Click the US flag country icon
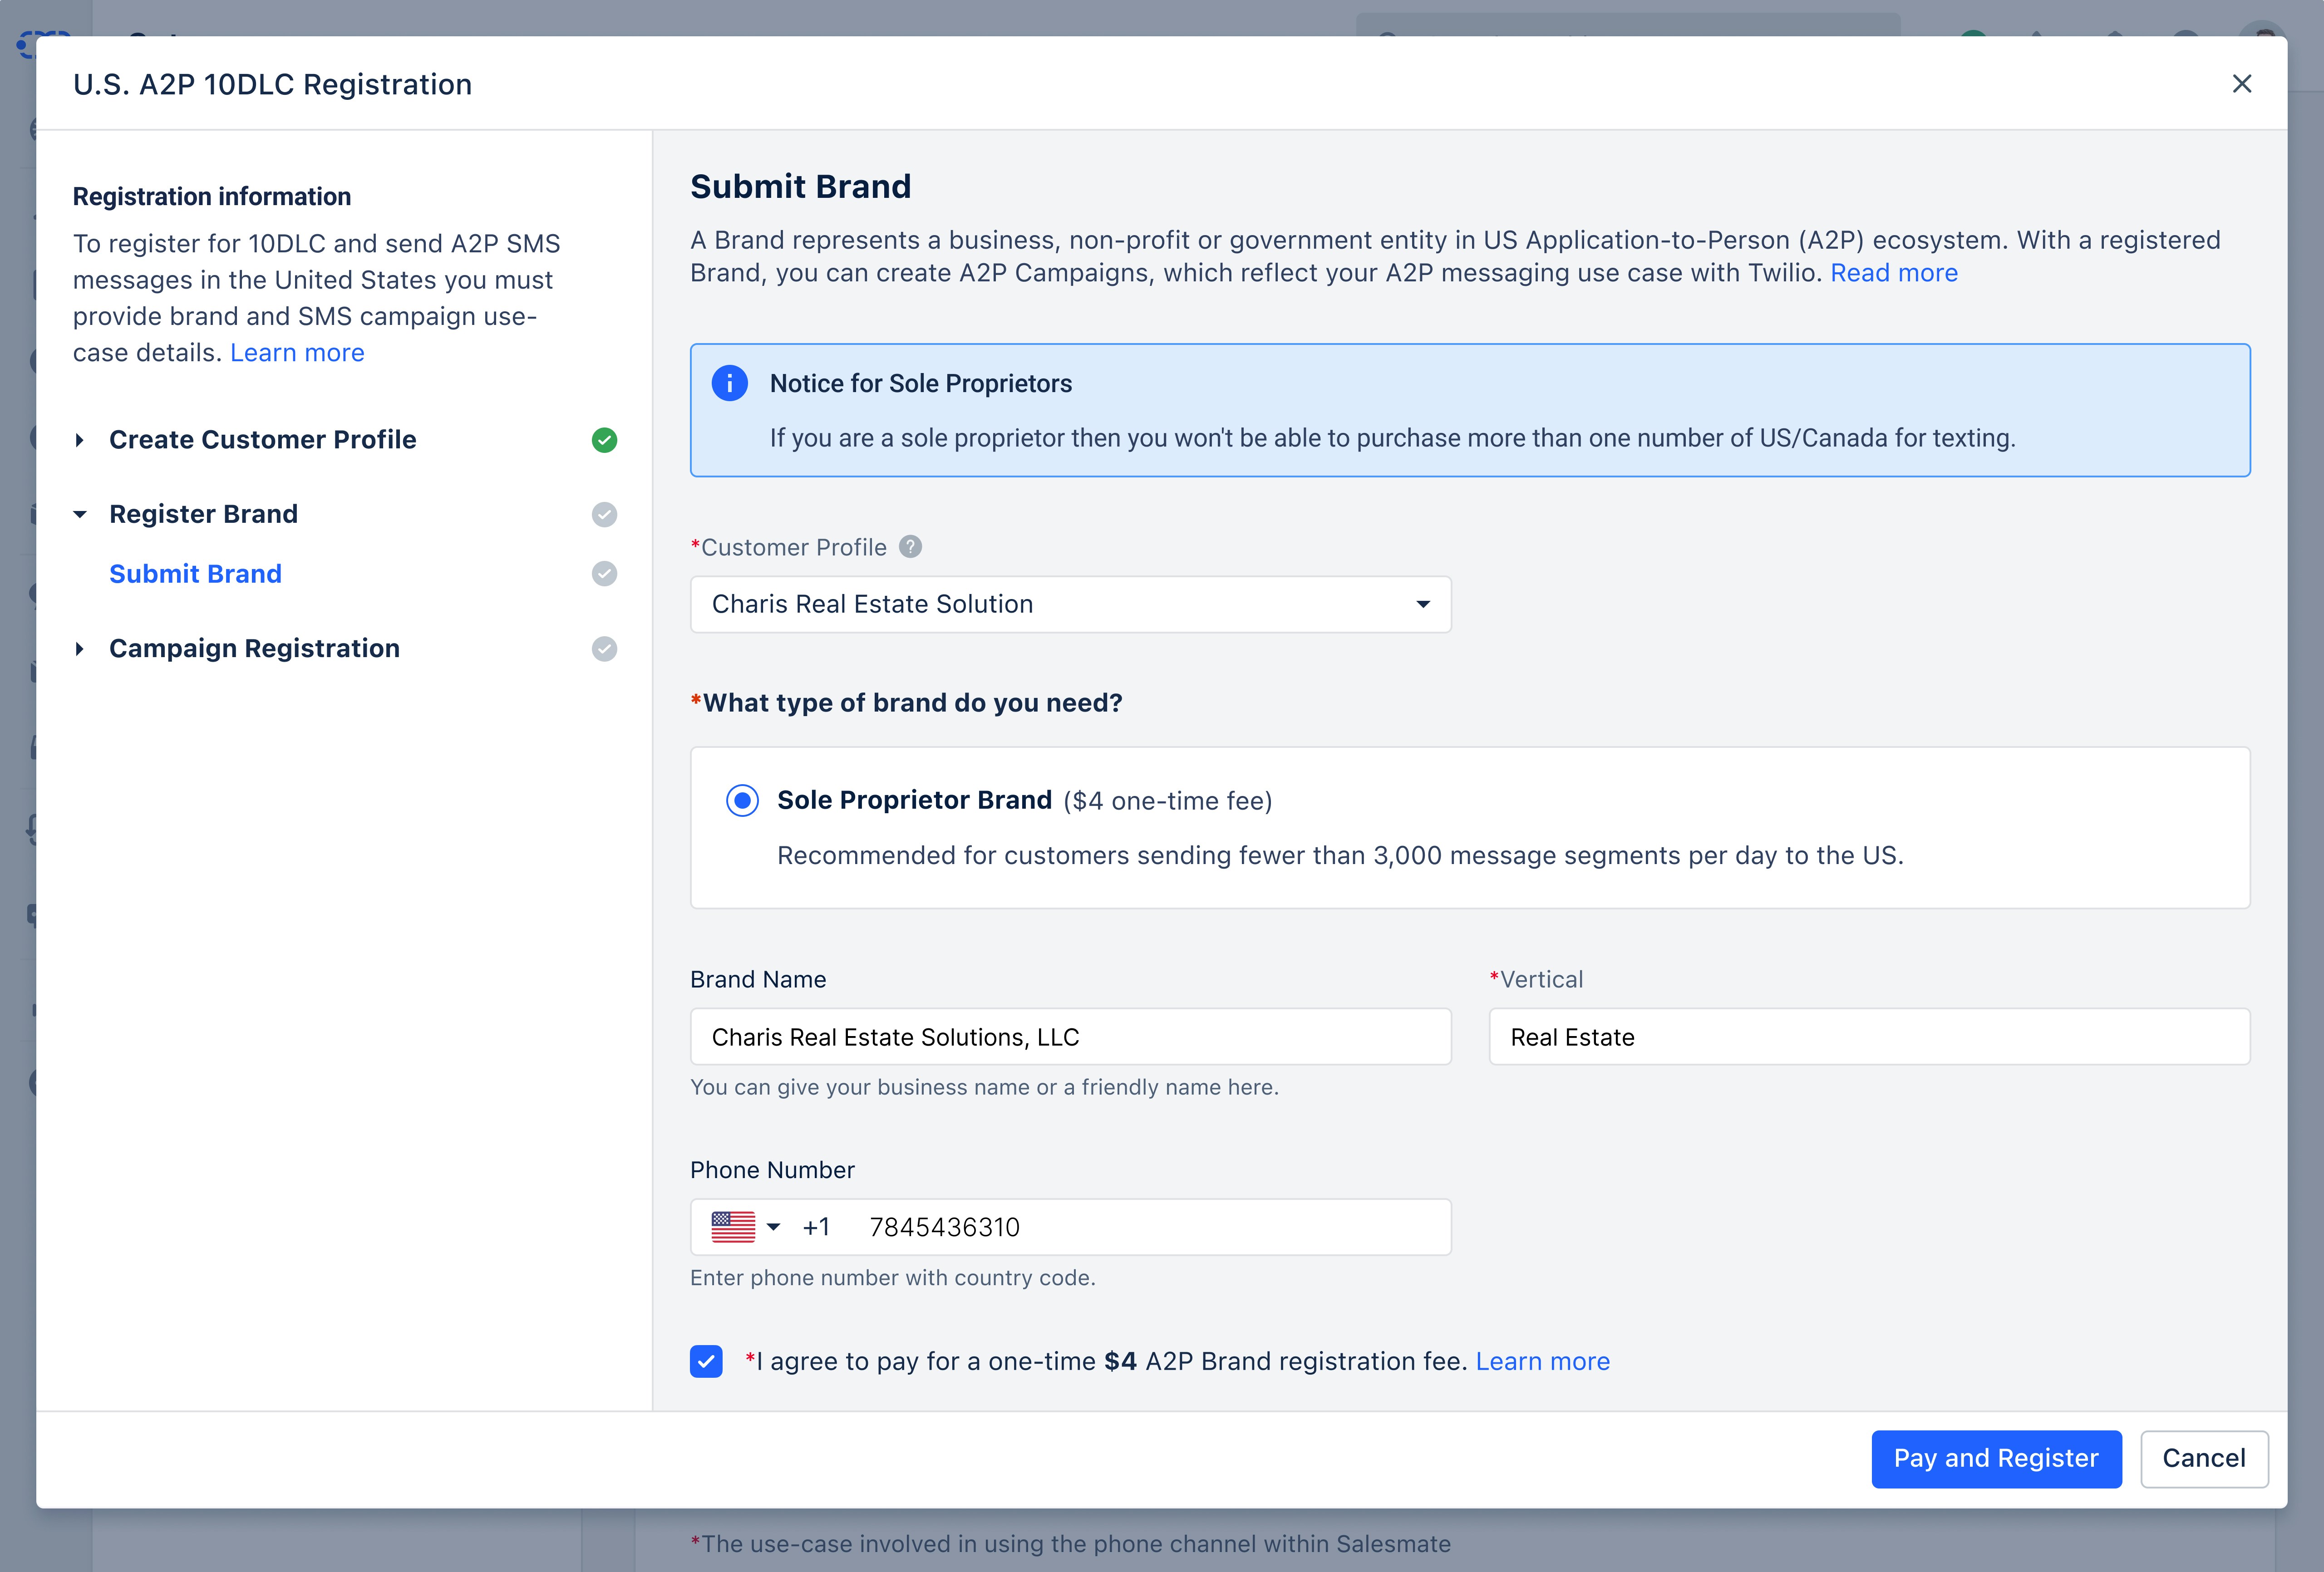This screenshot has height=1572, width=2324. coord(733,1227)
